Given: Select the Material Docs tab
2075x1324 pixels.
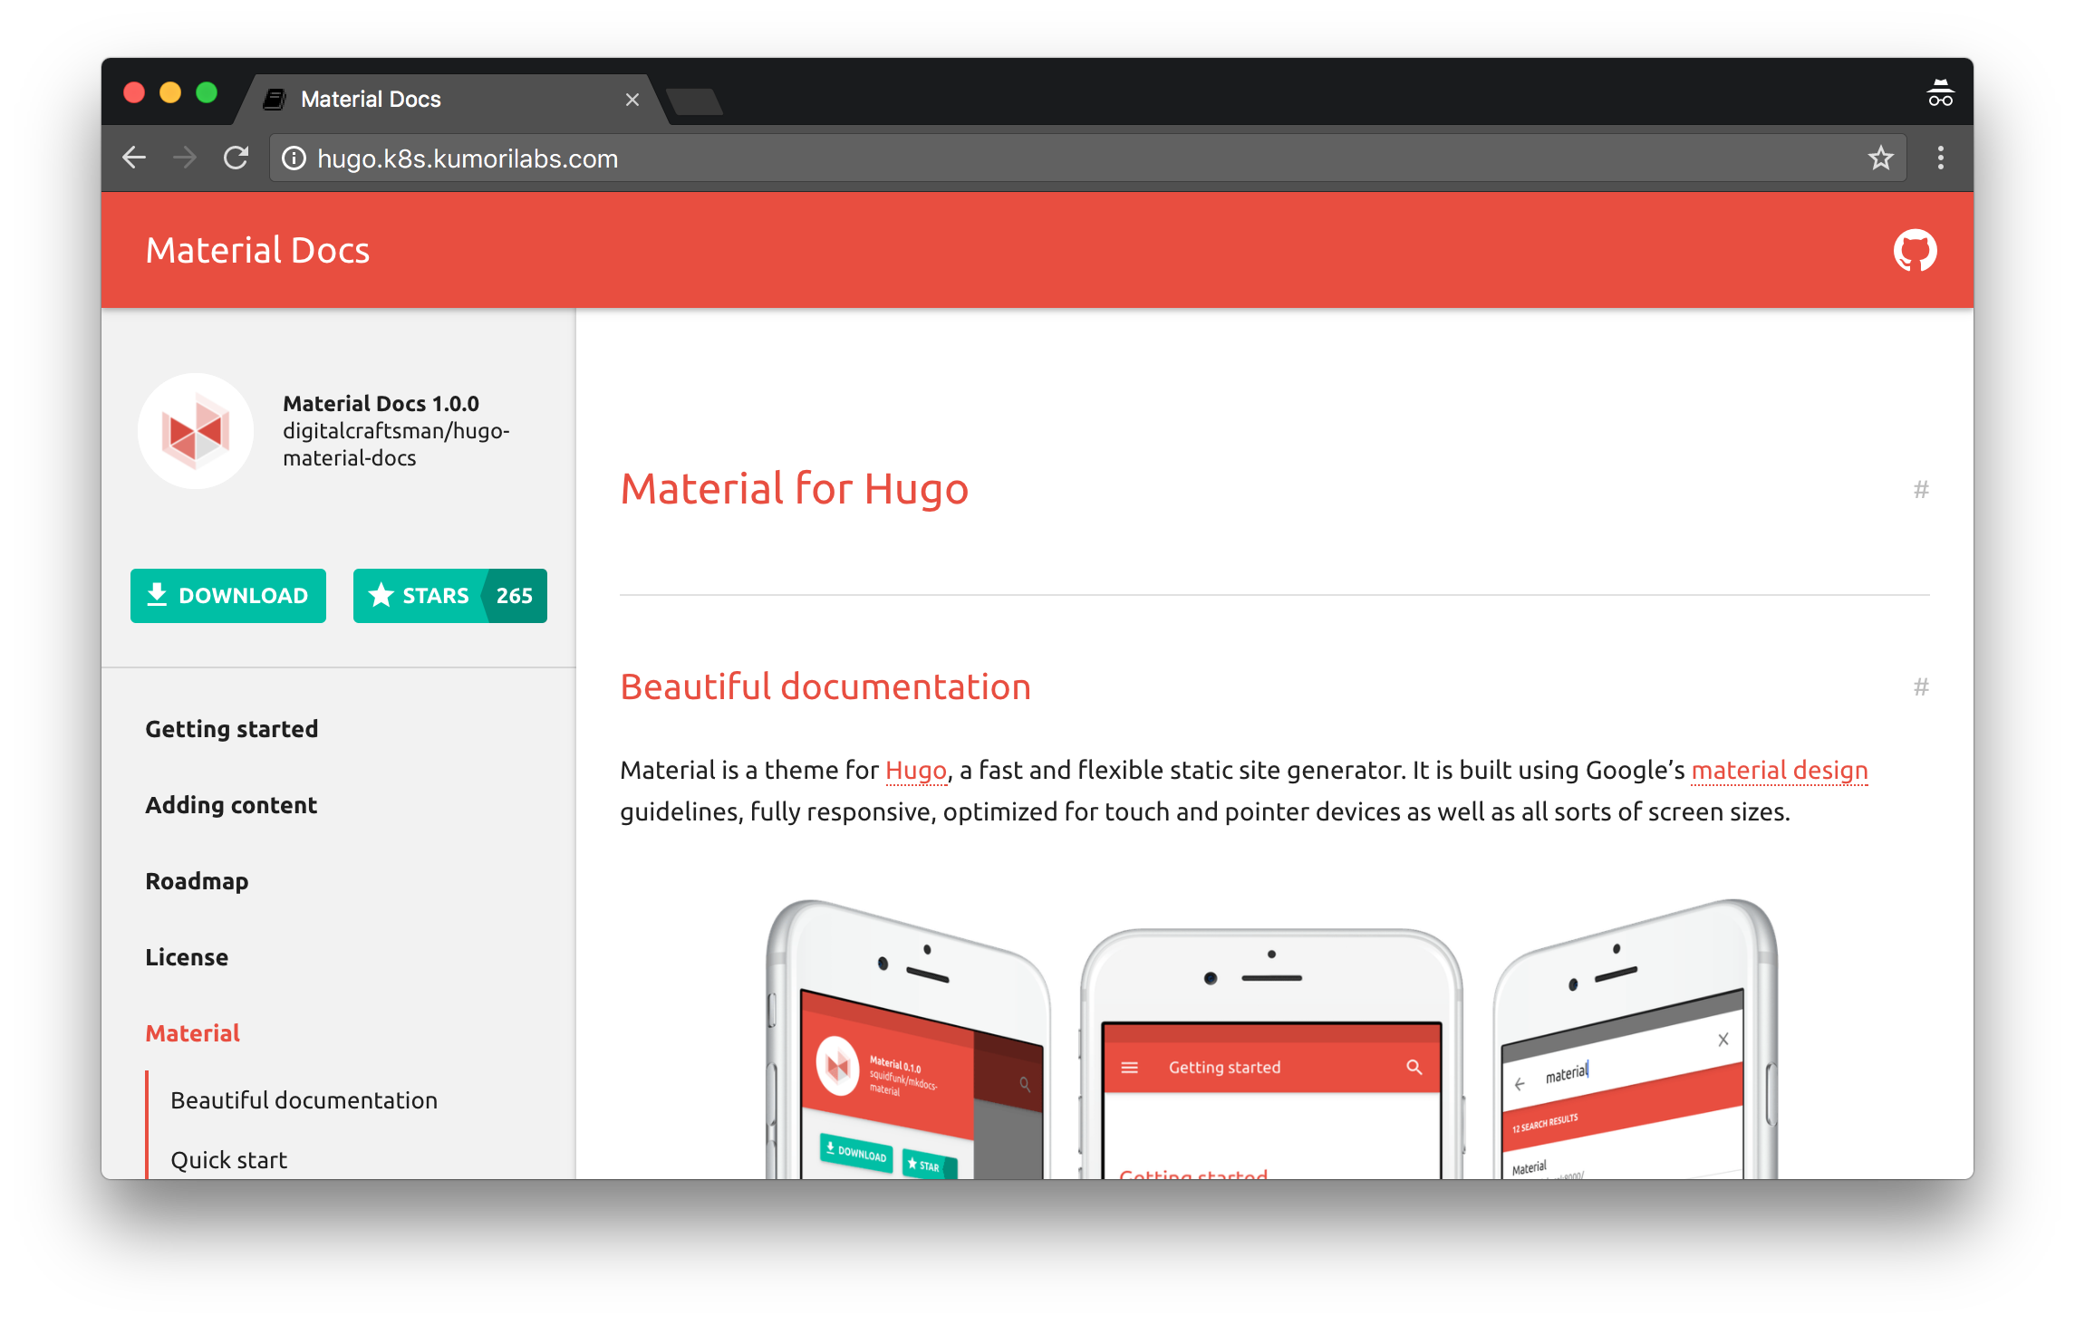Looking at the screenshot, I should coord(451,100).
